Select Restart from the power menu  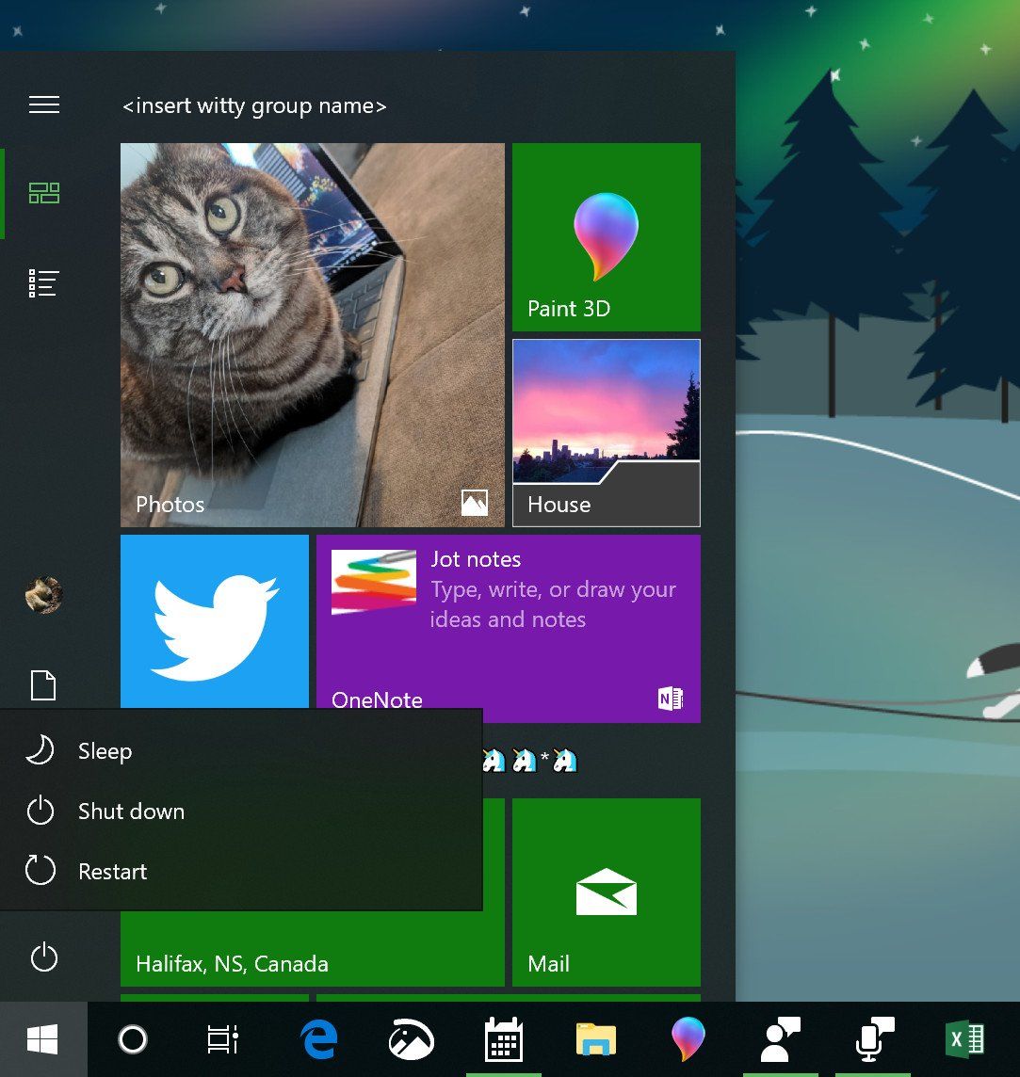pyautogui.click(x=112, y=871)
